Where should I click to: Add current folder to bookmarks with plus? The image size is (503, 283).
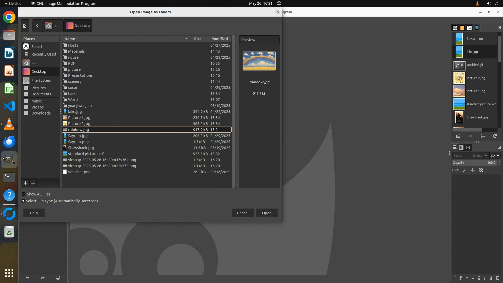[x=26, y=183]
